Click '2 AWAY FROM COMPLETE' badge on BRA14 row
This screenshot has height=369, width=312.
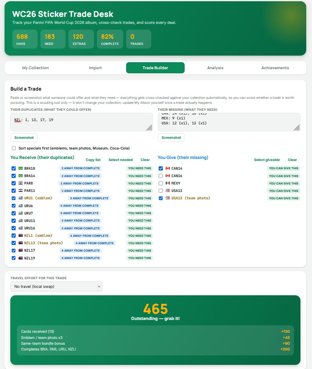coord(80,176)
